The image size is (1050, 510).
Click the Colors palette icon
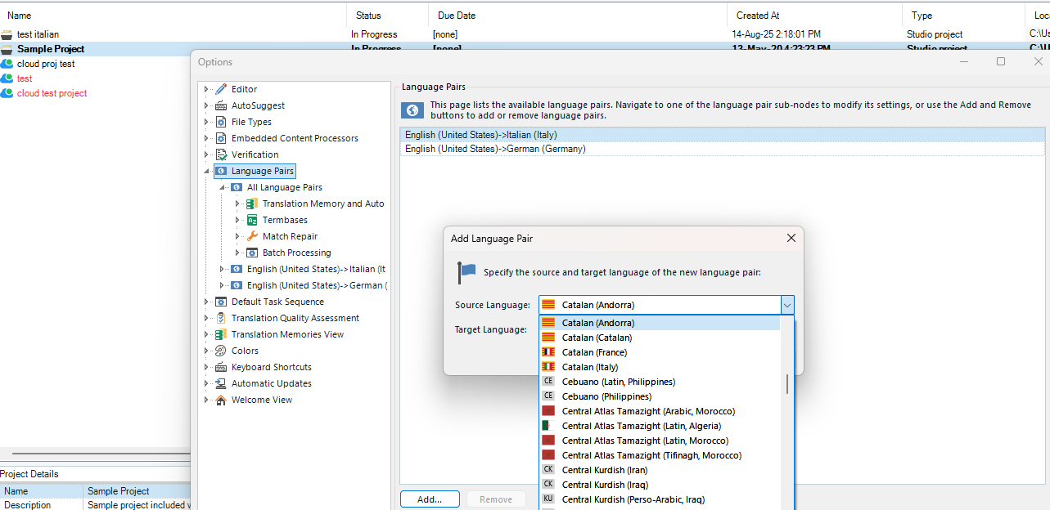click(221, 350)
